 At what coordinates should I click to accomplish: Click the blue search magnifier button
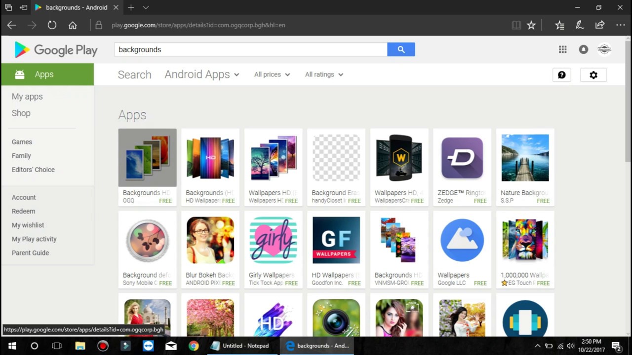(401, 49)
